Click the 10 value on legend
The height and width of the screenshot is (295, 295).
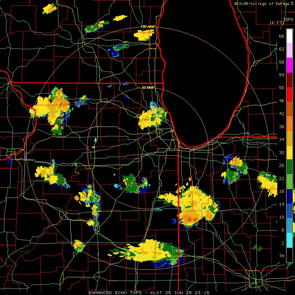pyautogui.click(x=282, y=217)
